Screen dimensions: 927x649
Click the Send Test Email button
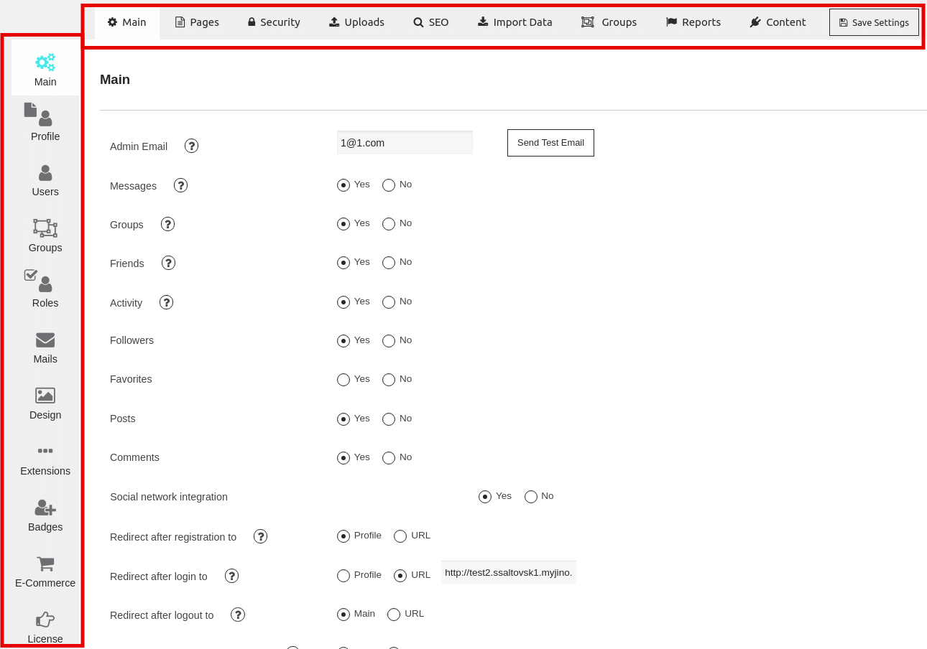pyautogui.click(x=550, y=142)
